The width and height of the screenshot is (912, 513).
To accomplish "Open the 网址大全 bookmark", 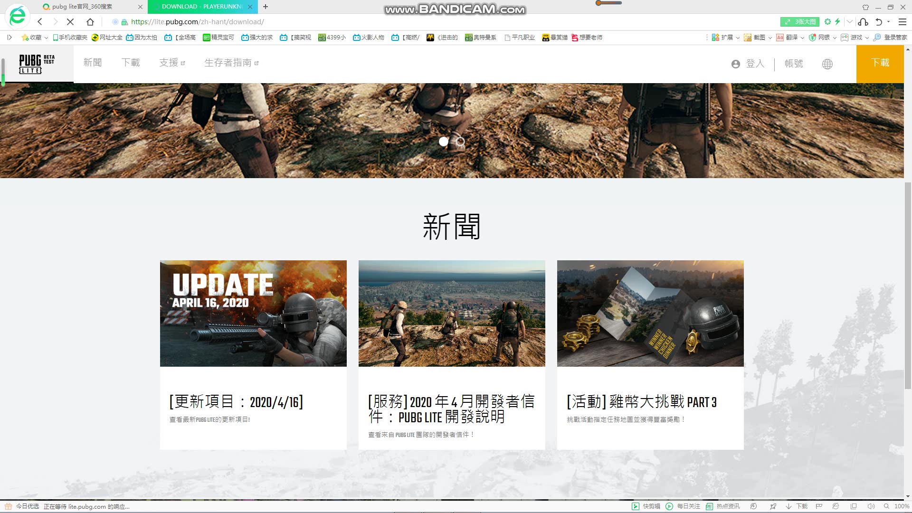I will [107, 38].
